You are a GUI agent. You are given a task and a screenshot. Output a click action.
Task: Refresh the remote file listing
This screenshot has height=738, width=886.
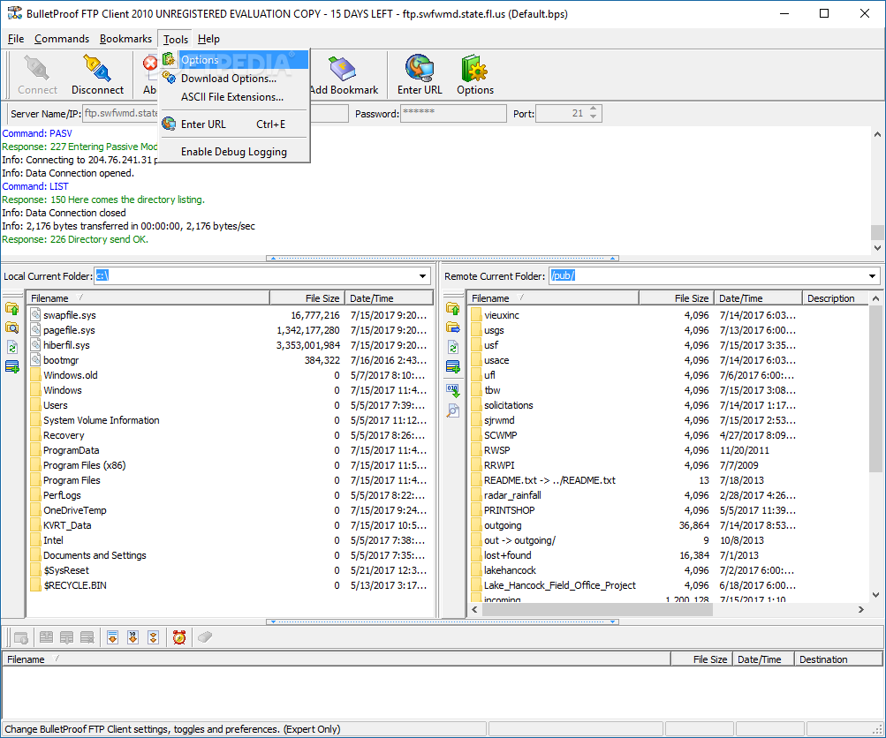tap(452, 347)
